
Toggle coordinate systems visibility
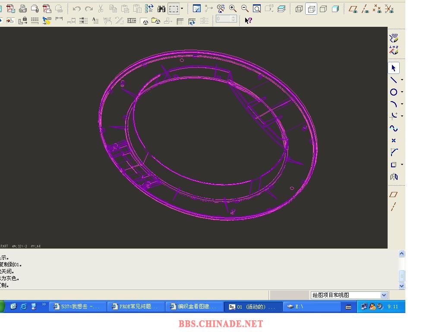point(389,9)
